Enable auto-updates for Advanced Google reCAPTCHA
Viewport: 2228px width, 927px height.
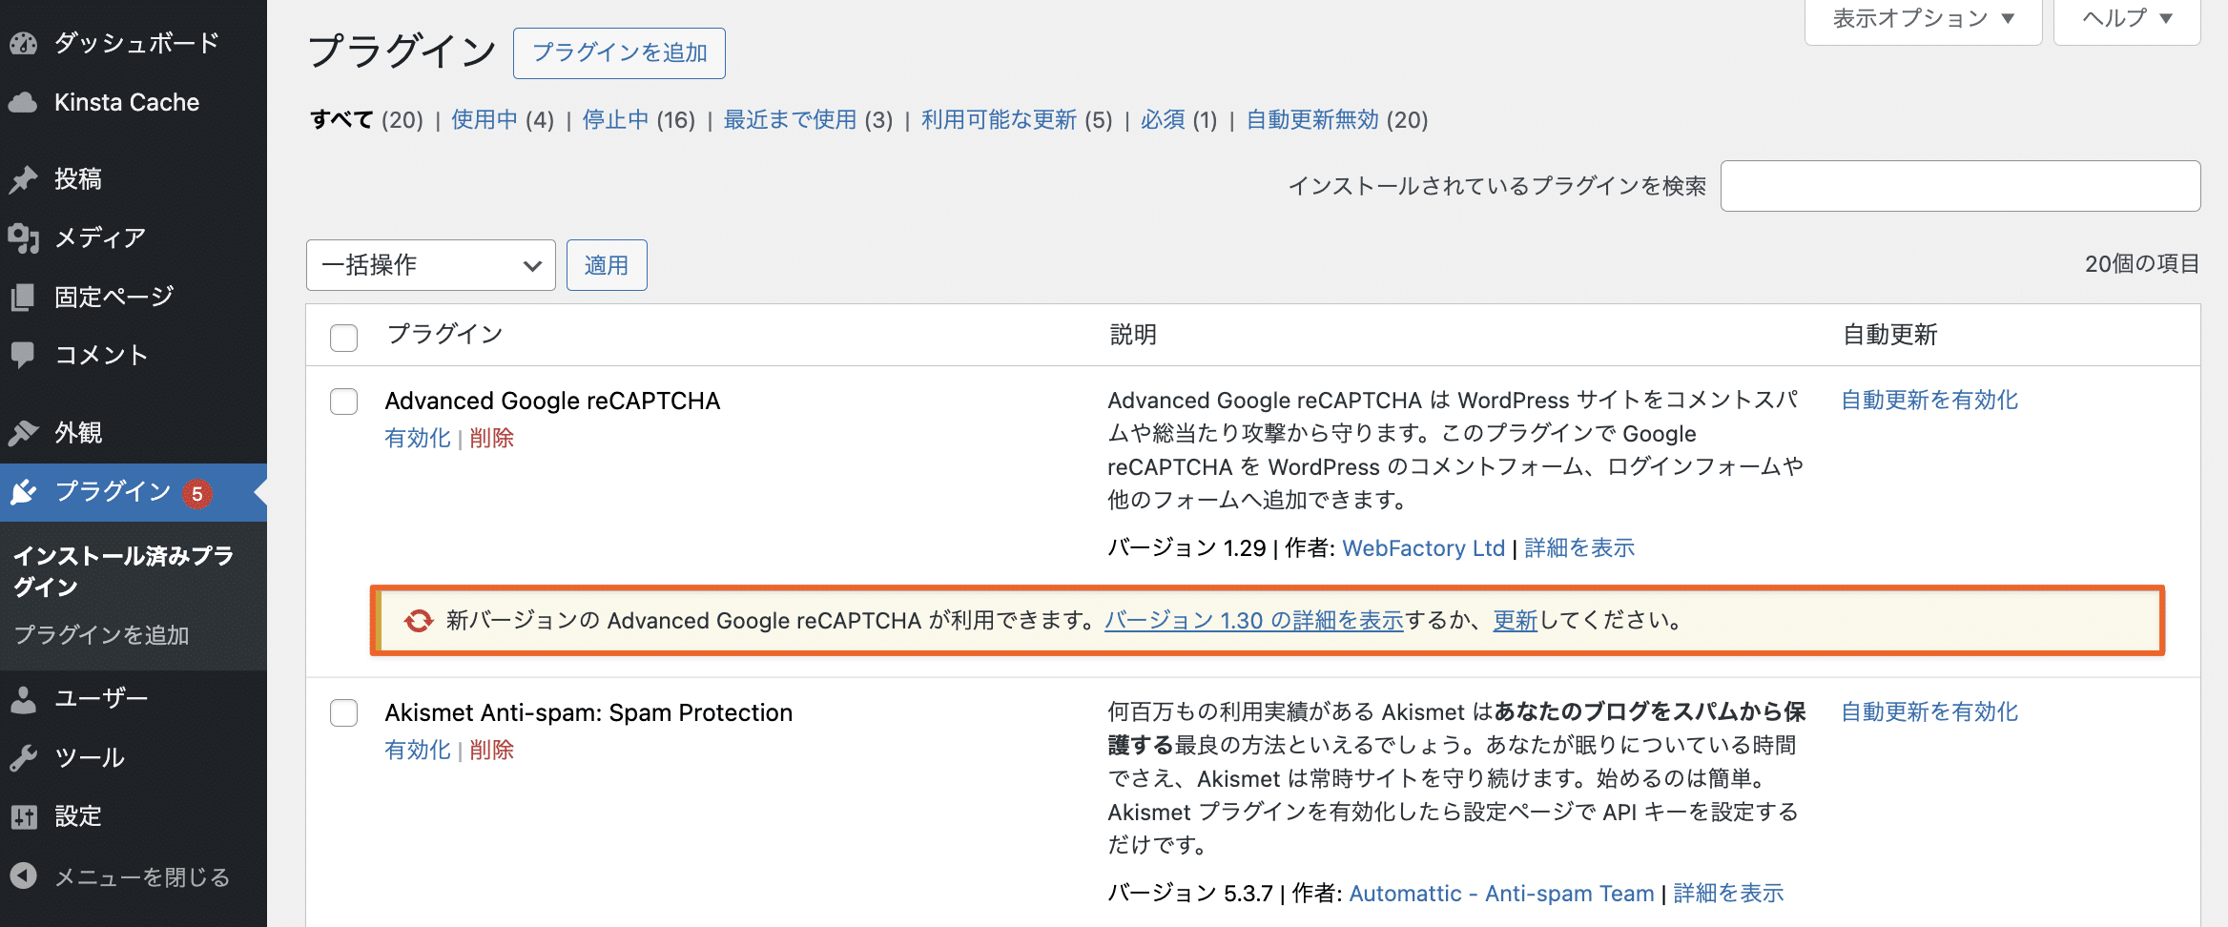1929,401
